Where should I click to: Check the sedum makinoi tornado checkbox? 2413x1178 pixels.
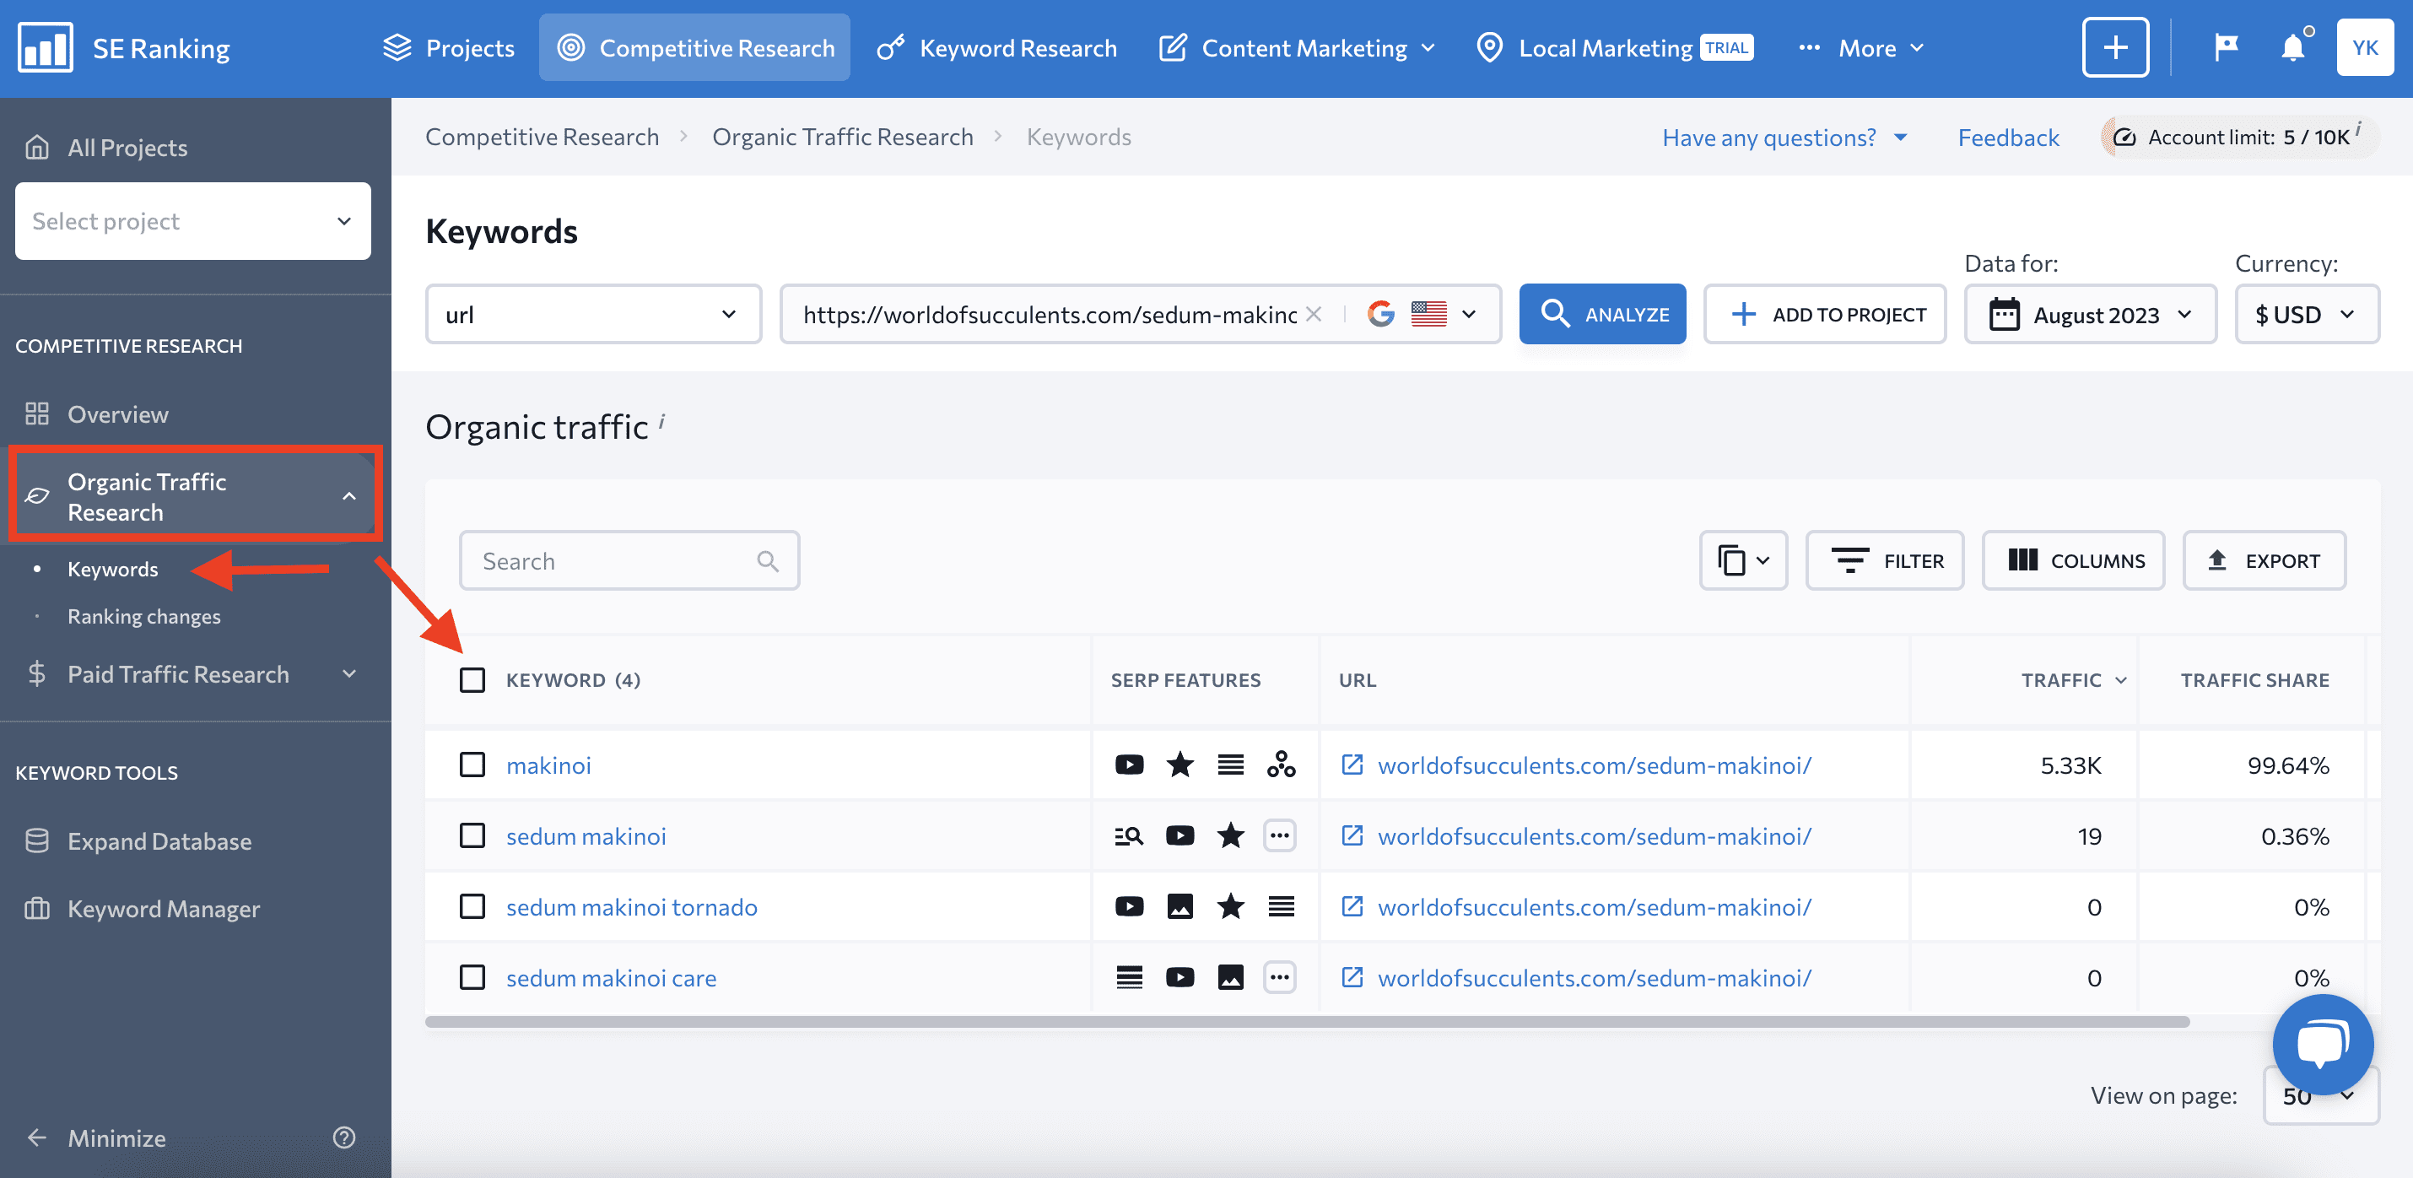click(x=472, y=906)
